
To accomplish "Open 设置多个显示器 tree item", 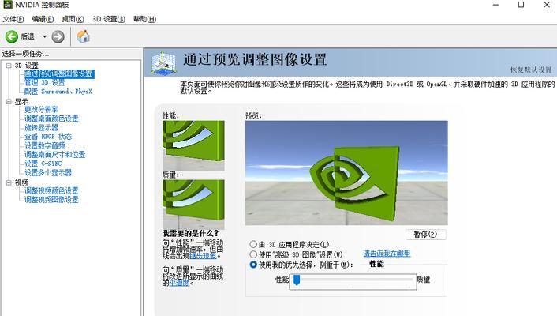I will point(48,172).
